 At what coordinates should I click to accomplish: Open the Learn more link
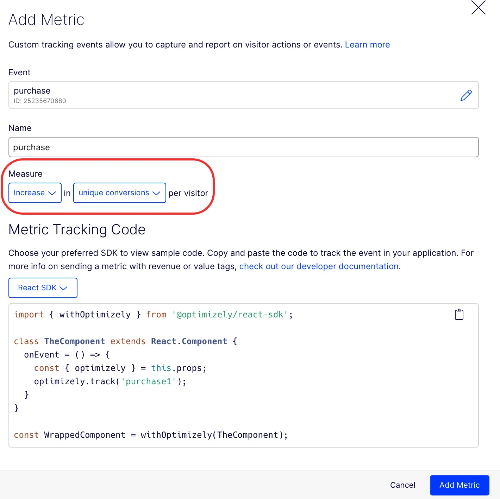[x=367, y=45]
